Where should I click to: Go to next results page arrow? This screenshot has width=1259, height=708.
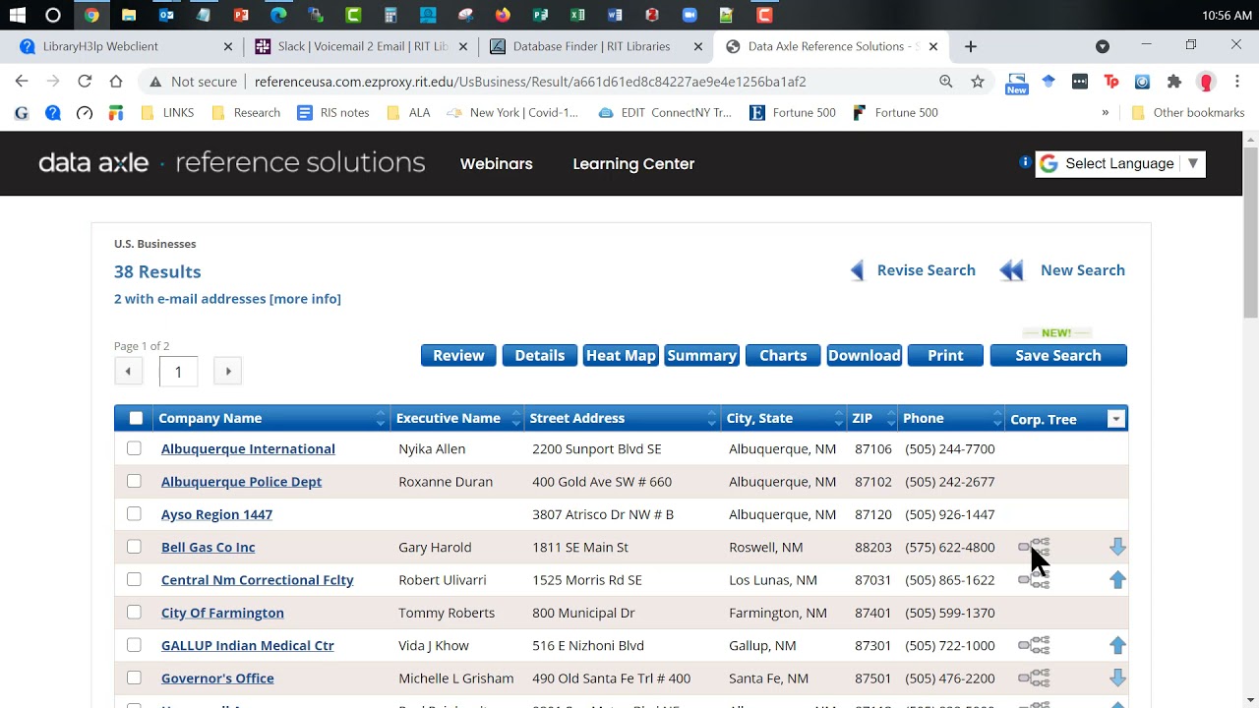coord(228,372)
